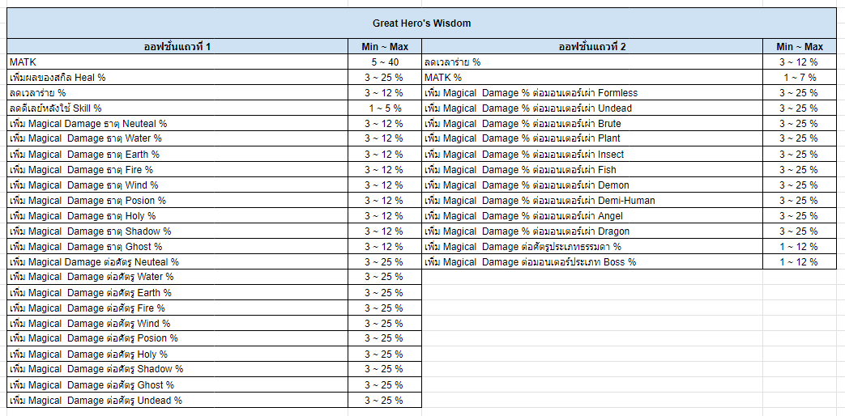Click '3 ~ 25 %' in the Dragon row
The height and width of the screenshot is (416, 845).
pos(799,231)
